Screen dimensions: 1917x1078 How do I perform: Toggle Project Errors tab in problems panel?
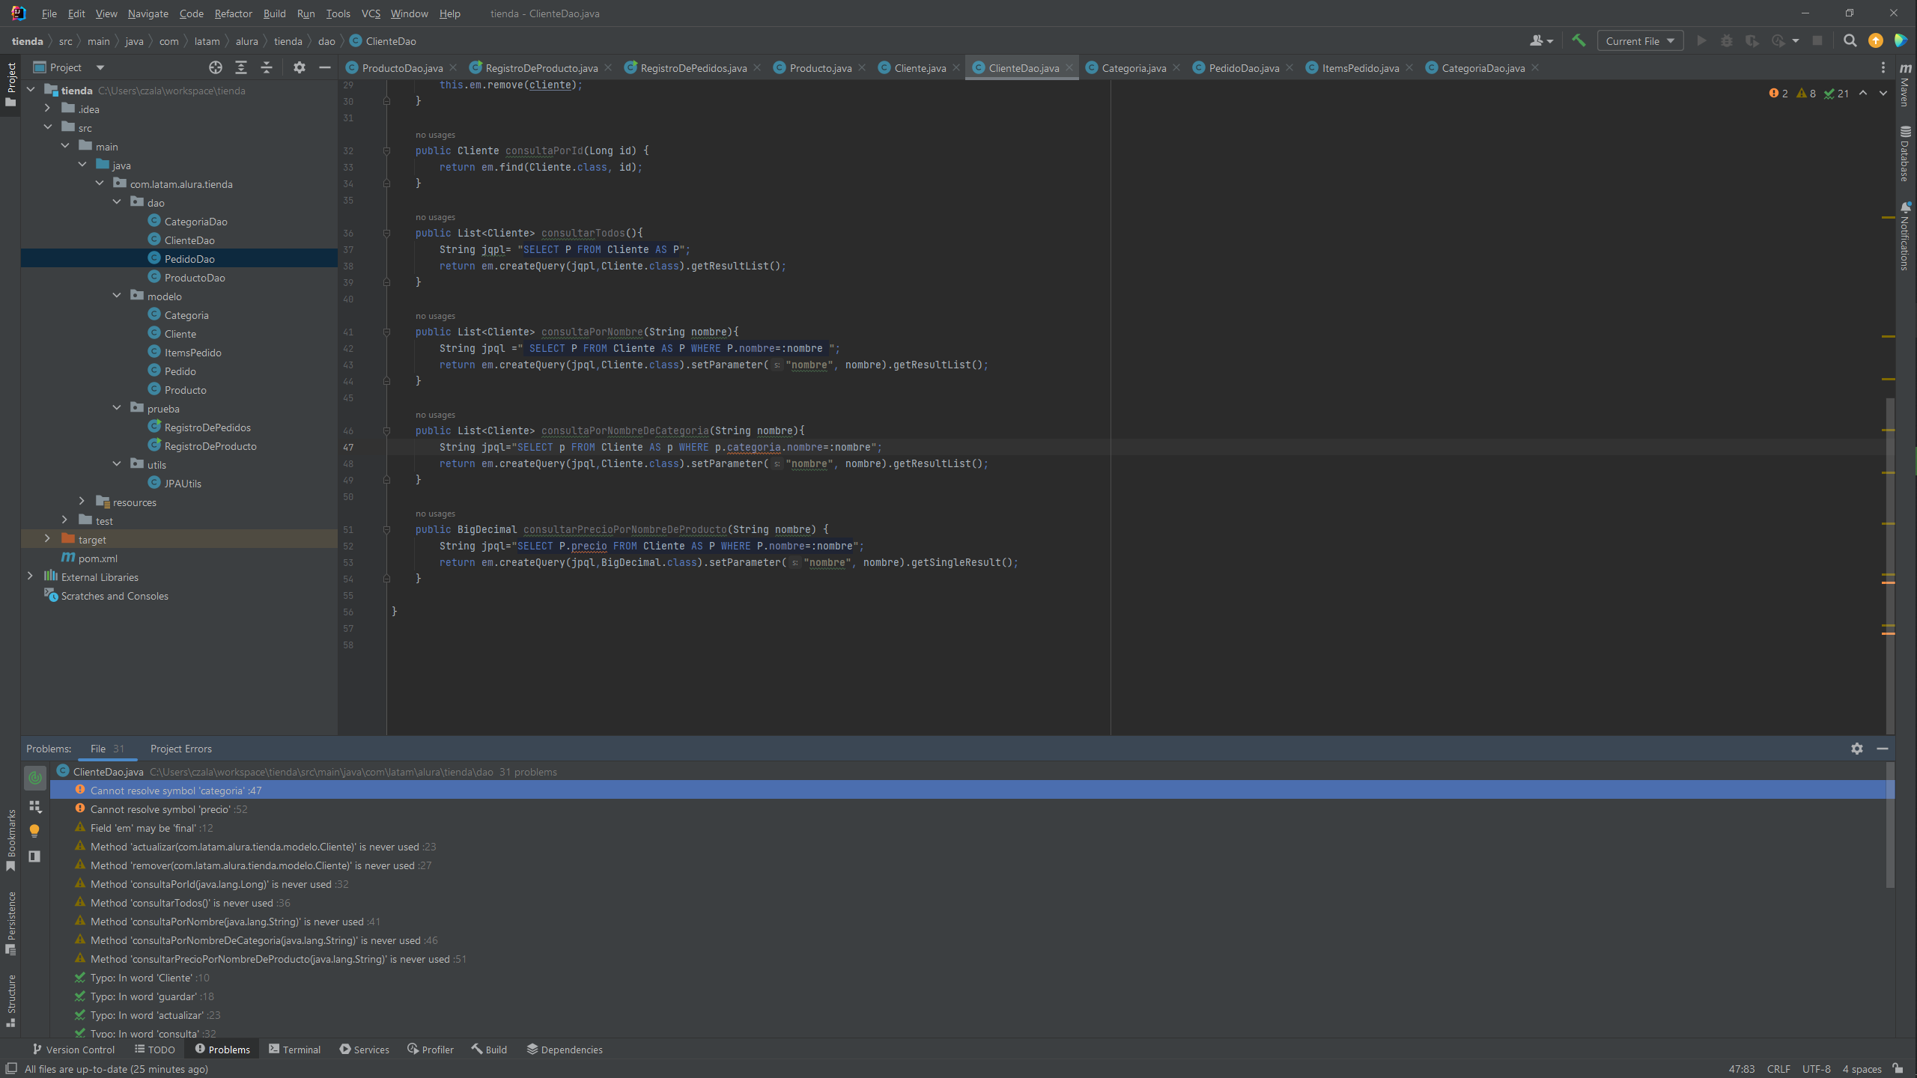pyautogui.click(x=180, y=748)
